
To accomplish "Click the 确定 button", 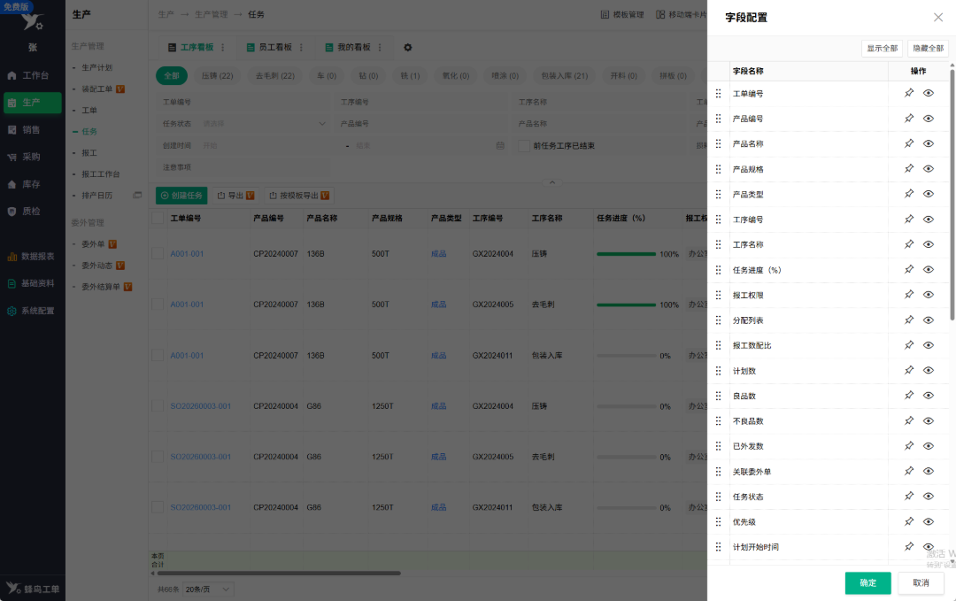I will click(867, 583).
